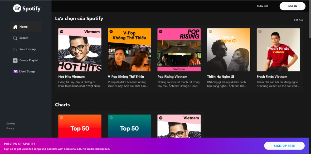This screenshot has width=311, height=154.
Task: Open Your Library in sidebar
Action: (x=28, y=49)
